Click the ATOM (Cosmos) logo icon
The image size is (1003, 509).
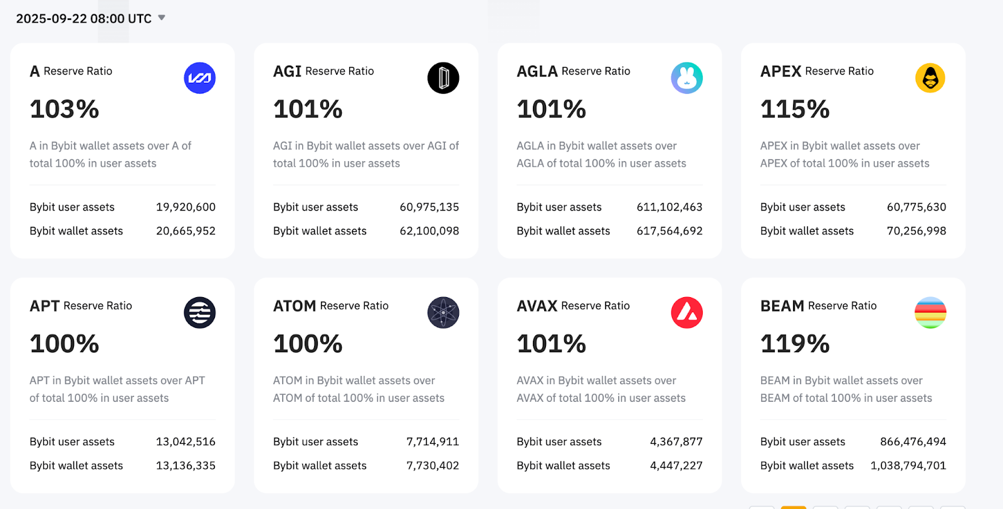click(x=443, y=312)
